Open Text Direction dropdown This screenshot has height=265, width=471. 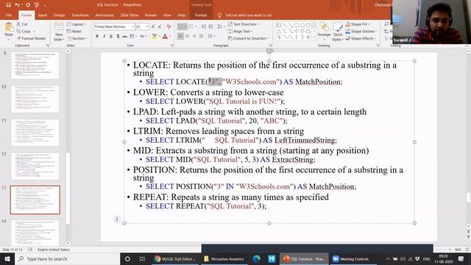[244, 24]
